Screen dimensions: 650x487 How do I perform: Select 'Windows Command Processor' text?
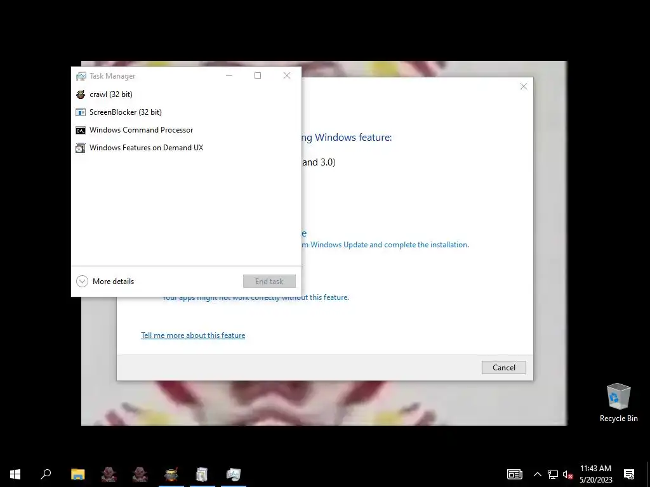142,130
